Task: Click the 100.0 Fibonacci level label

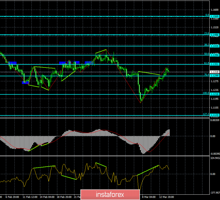Action: click(206, 93)
